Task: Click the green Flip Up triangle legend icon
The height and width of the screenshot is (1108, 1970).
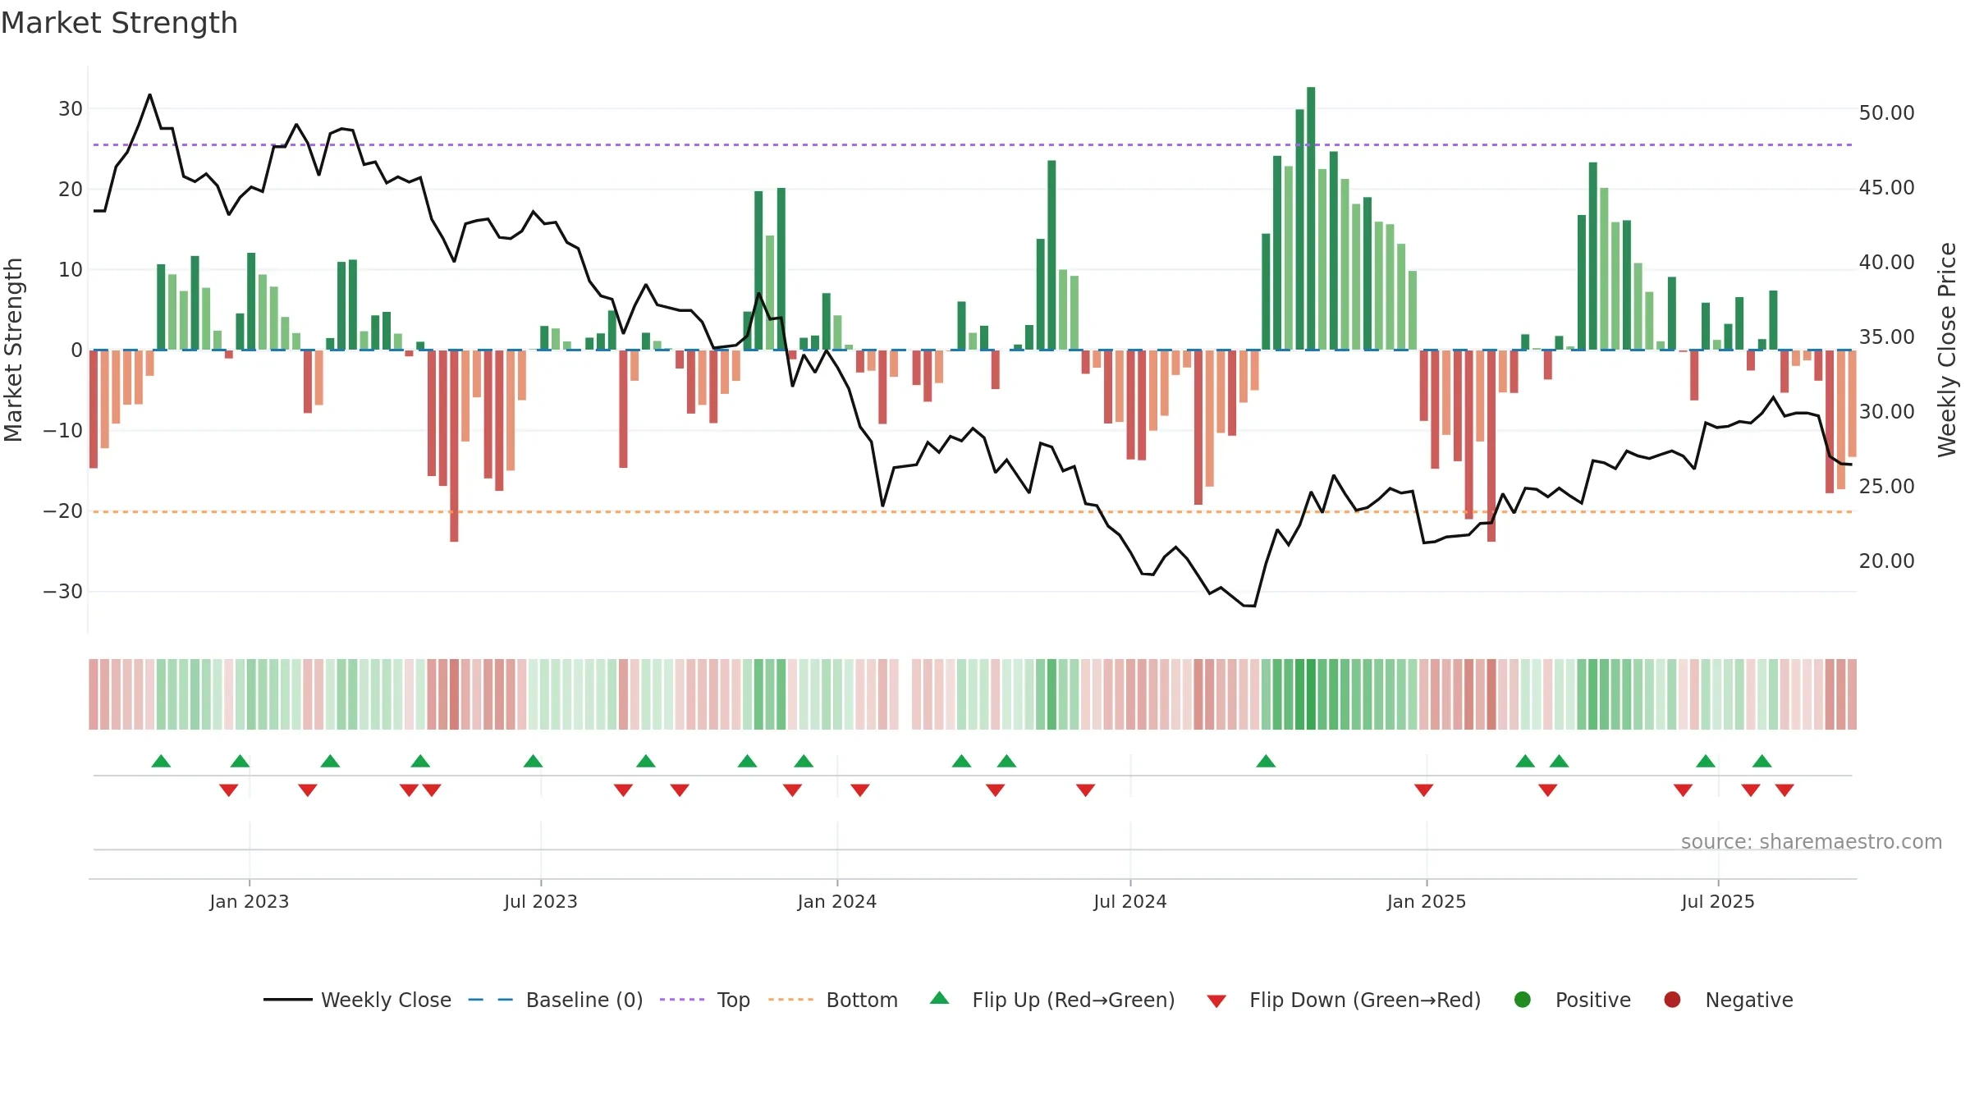Action: tap(940, 998)
